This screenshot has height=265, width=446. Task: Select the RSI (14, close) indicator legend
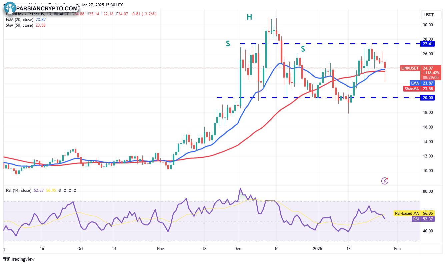coord(19,190)
